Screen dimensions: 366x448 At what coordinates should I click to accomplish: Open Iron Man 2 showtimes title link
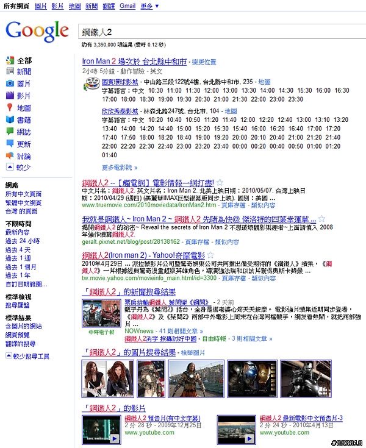pos(134,62)
